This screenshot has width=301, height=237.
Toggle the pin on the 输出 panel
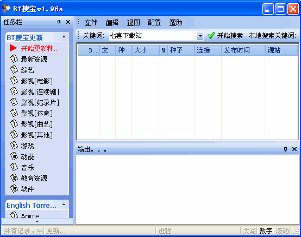pyautogui.click(x=285, y=149)
